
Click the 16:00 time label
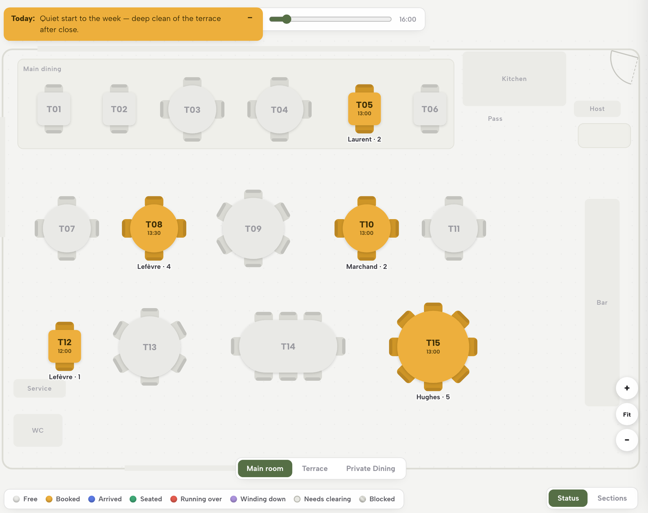point(408,19)
